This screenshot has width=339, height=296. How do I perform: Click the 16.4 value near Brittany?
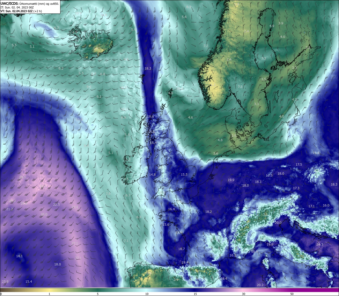[x=171, y=209]
